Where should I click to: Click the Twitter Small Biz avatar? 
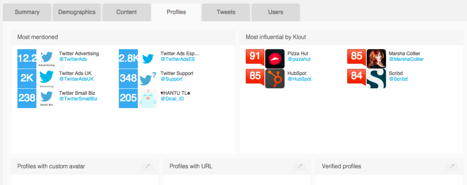46,98
